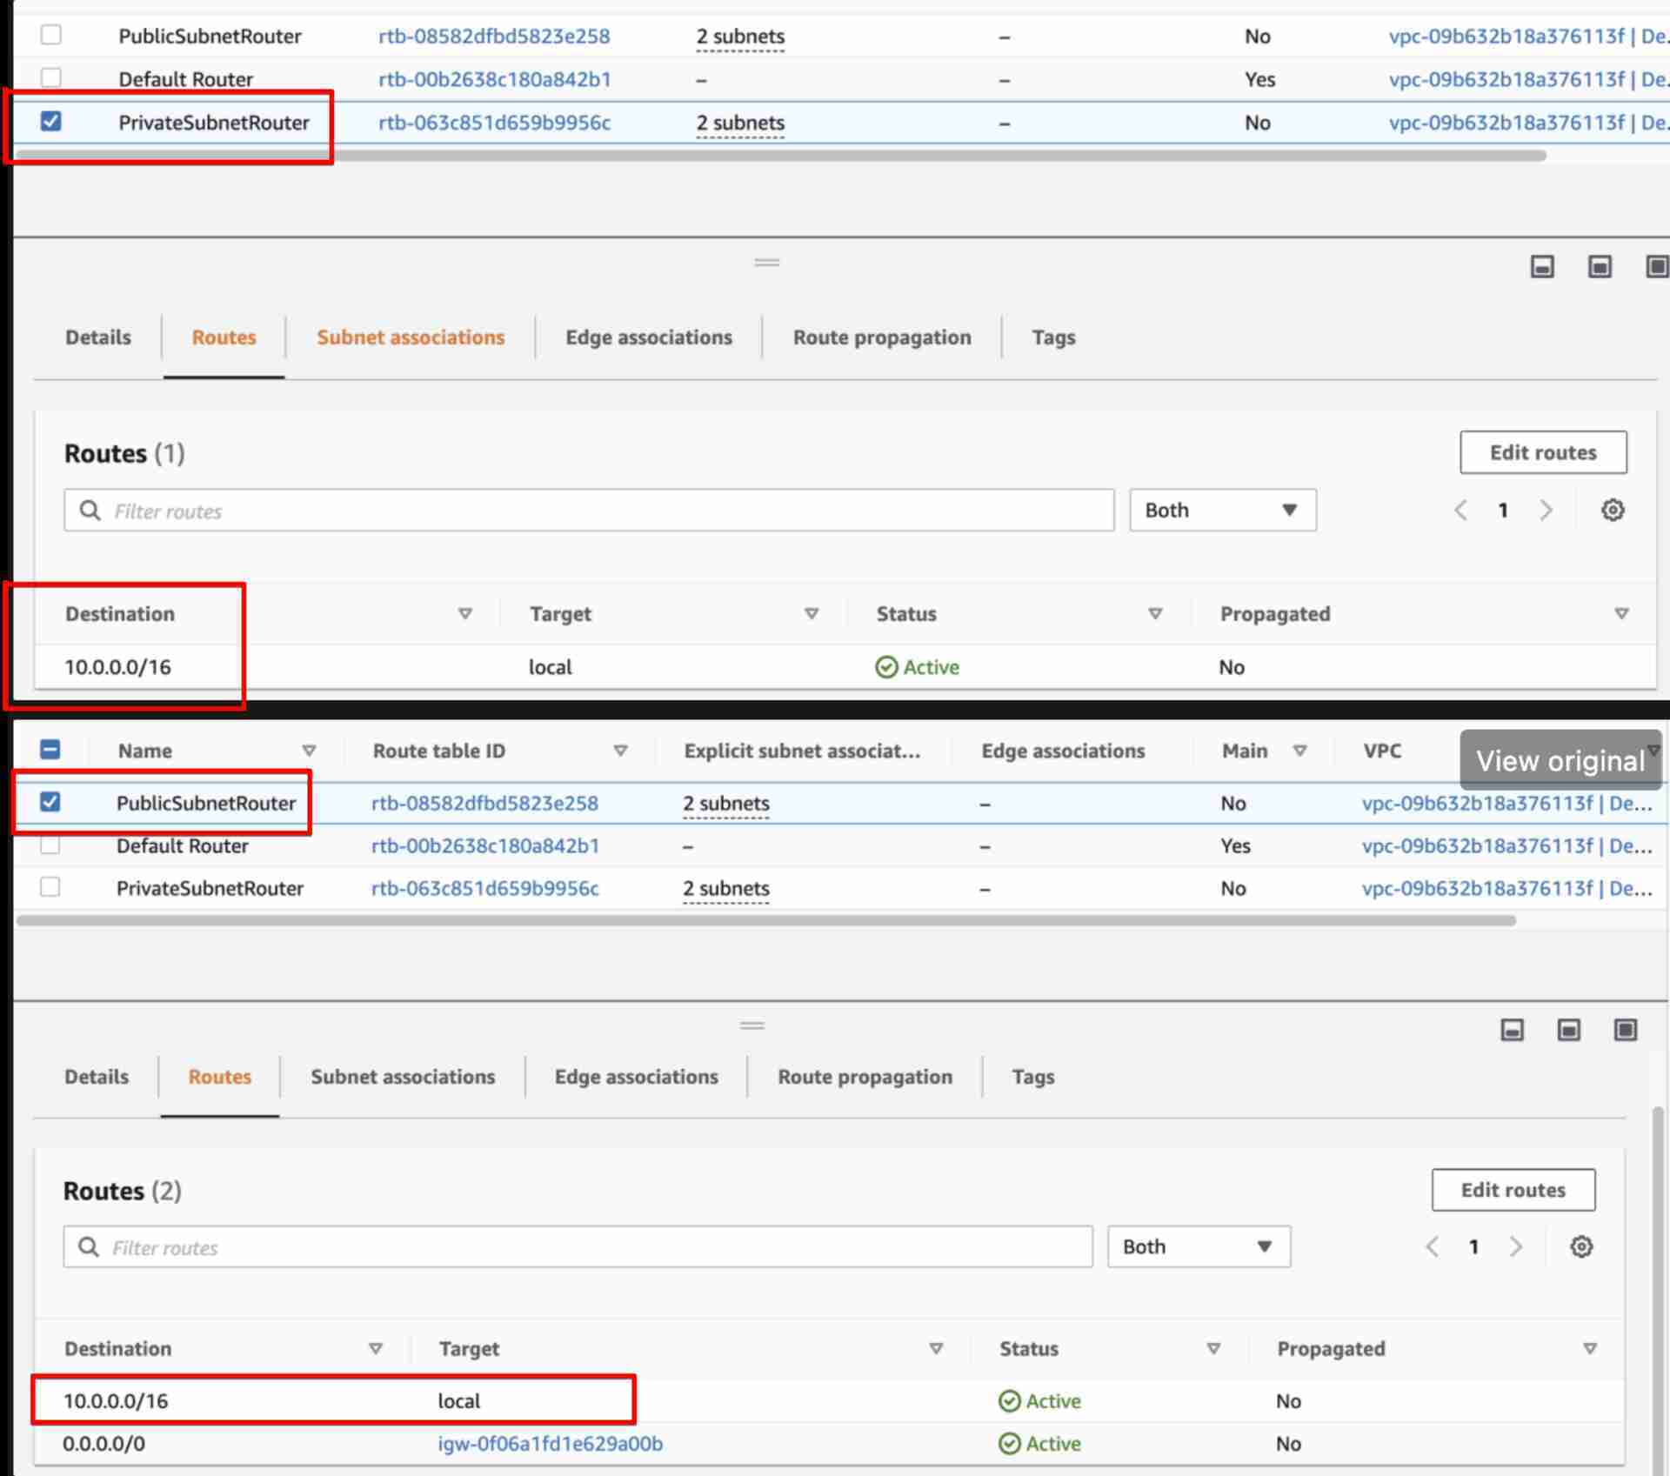Sort by Destination in Routes (2) table

376,1349
